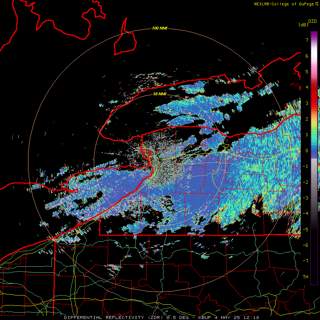This screenshot has height=320, width=320.
Task: Pick the white band of the color bar
Action: click(314, 53)
